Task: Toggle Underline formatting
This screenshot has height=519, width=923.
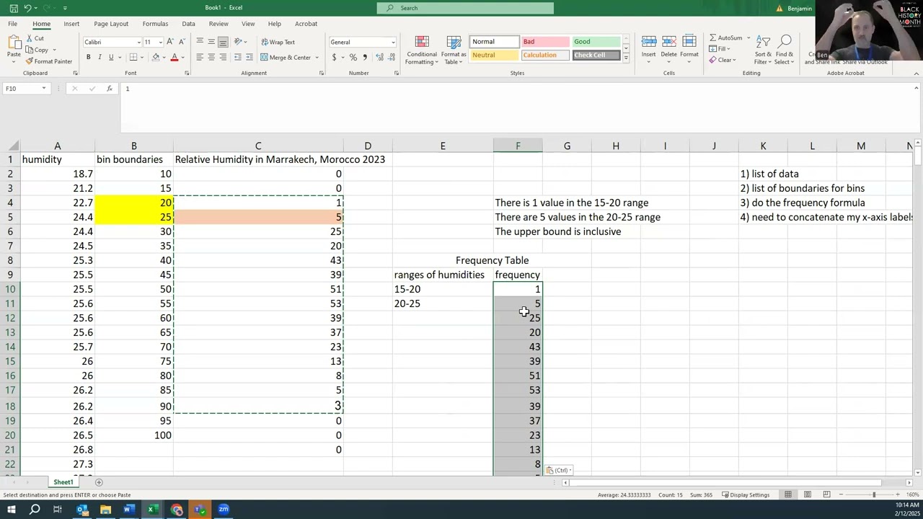Action: pos(111,57)
